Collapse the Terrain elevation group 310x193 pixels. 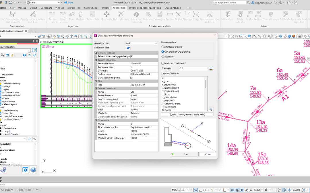coord(96,60)
